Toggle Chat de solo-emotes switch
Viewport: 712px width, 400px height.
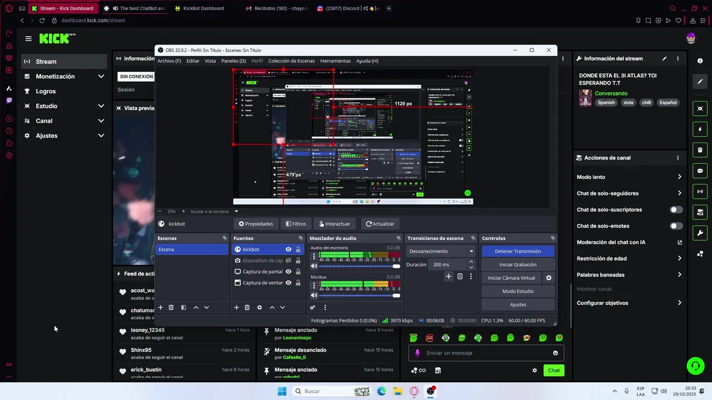[x=676, y=226]
